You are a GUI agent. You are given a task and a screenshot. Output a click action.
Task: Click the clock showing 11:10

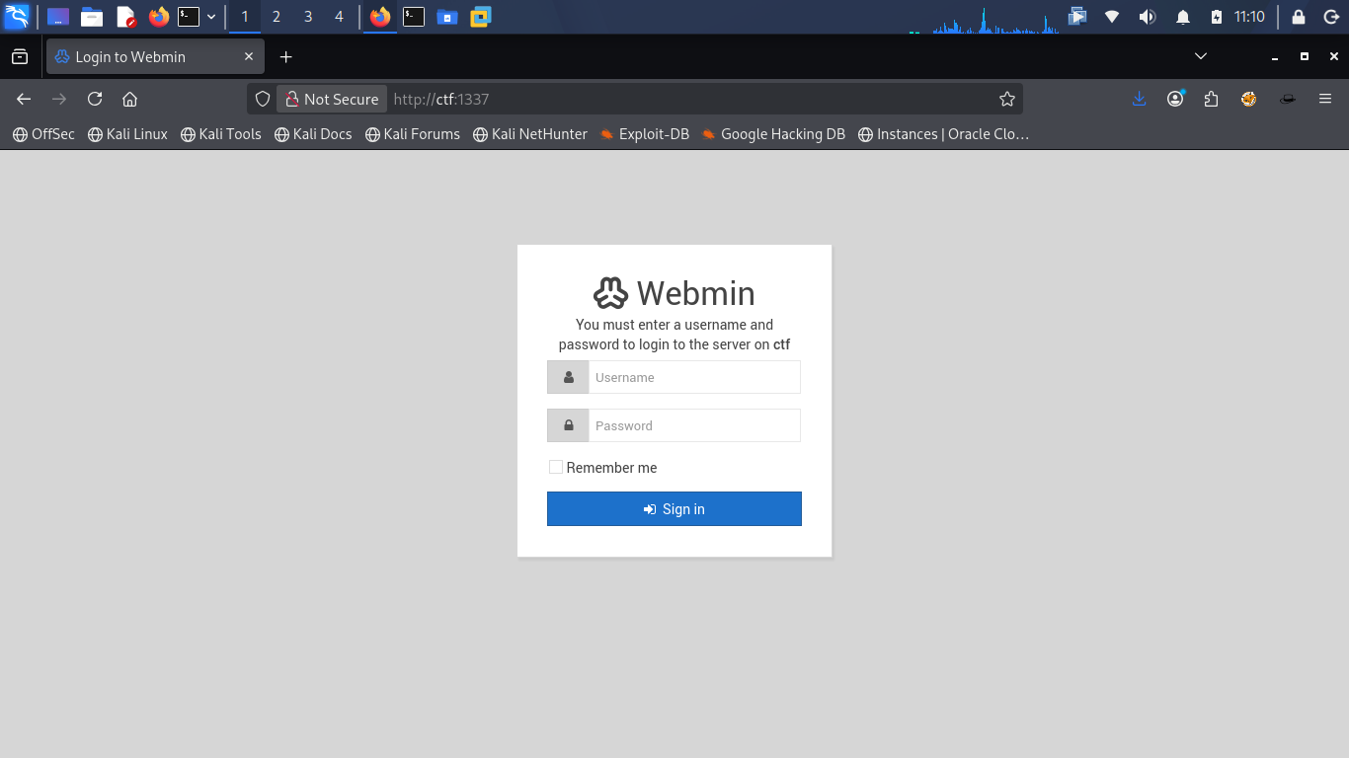1249,16
